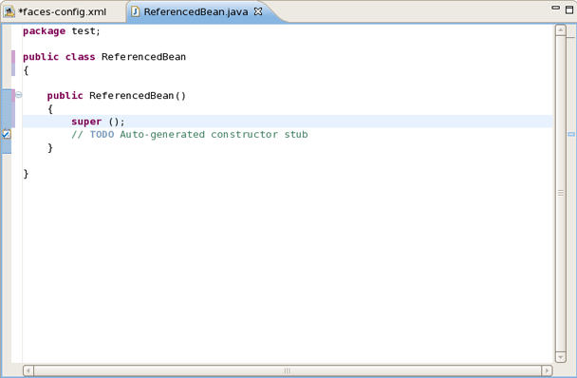This screenshot has width=577, height=378.
Task: Click ReferencedBean in the class declaration
Action: [143, 57]
